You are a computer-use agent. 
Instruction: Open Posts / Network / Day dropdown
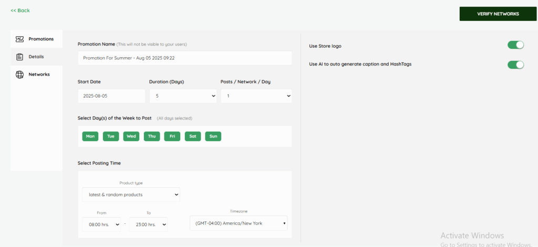coord(256,96)
